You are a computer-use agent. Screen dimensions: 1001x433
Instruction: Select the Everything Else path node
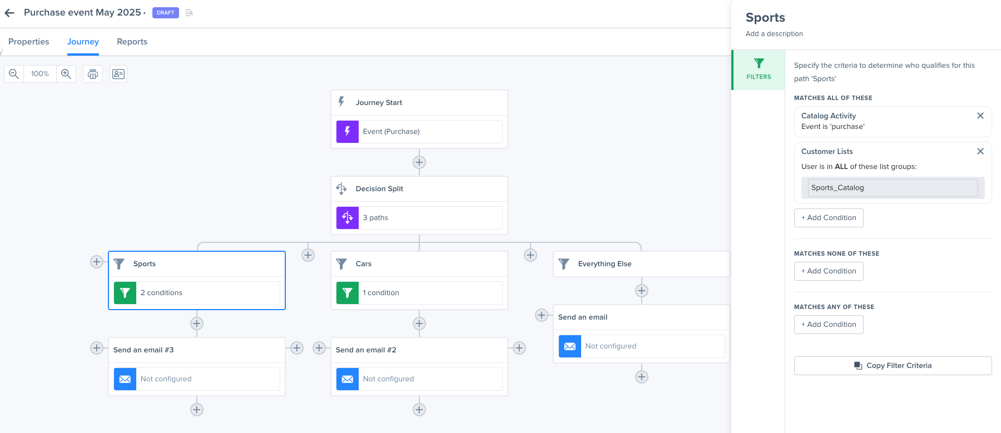[642, 264]
